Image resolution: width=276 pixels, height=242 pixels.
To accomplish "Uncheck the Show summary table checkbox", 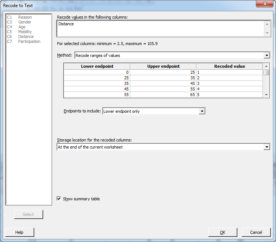I will pos(59,199).
